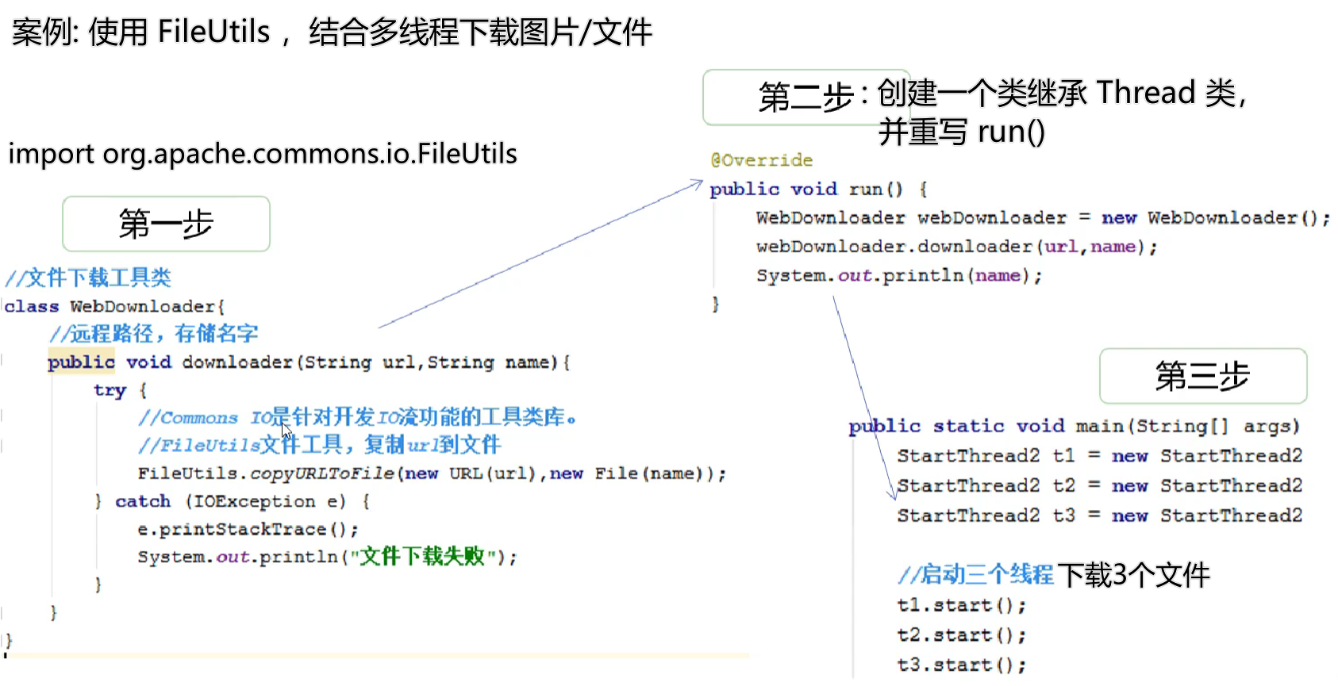Click the '@Override' annotation

coord(762,160)
